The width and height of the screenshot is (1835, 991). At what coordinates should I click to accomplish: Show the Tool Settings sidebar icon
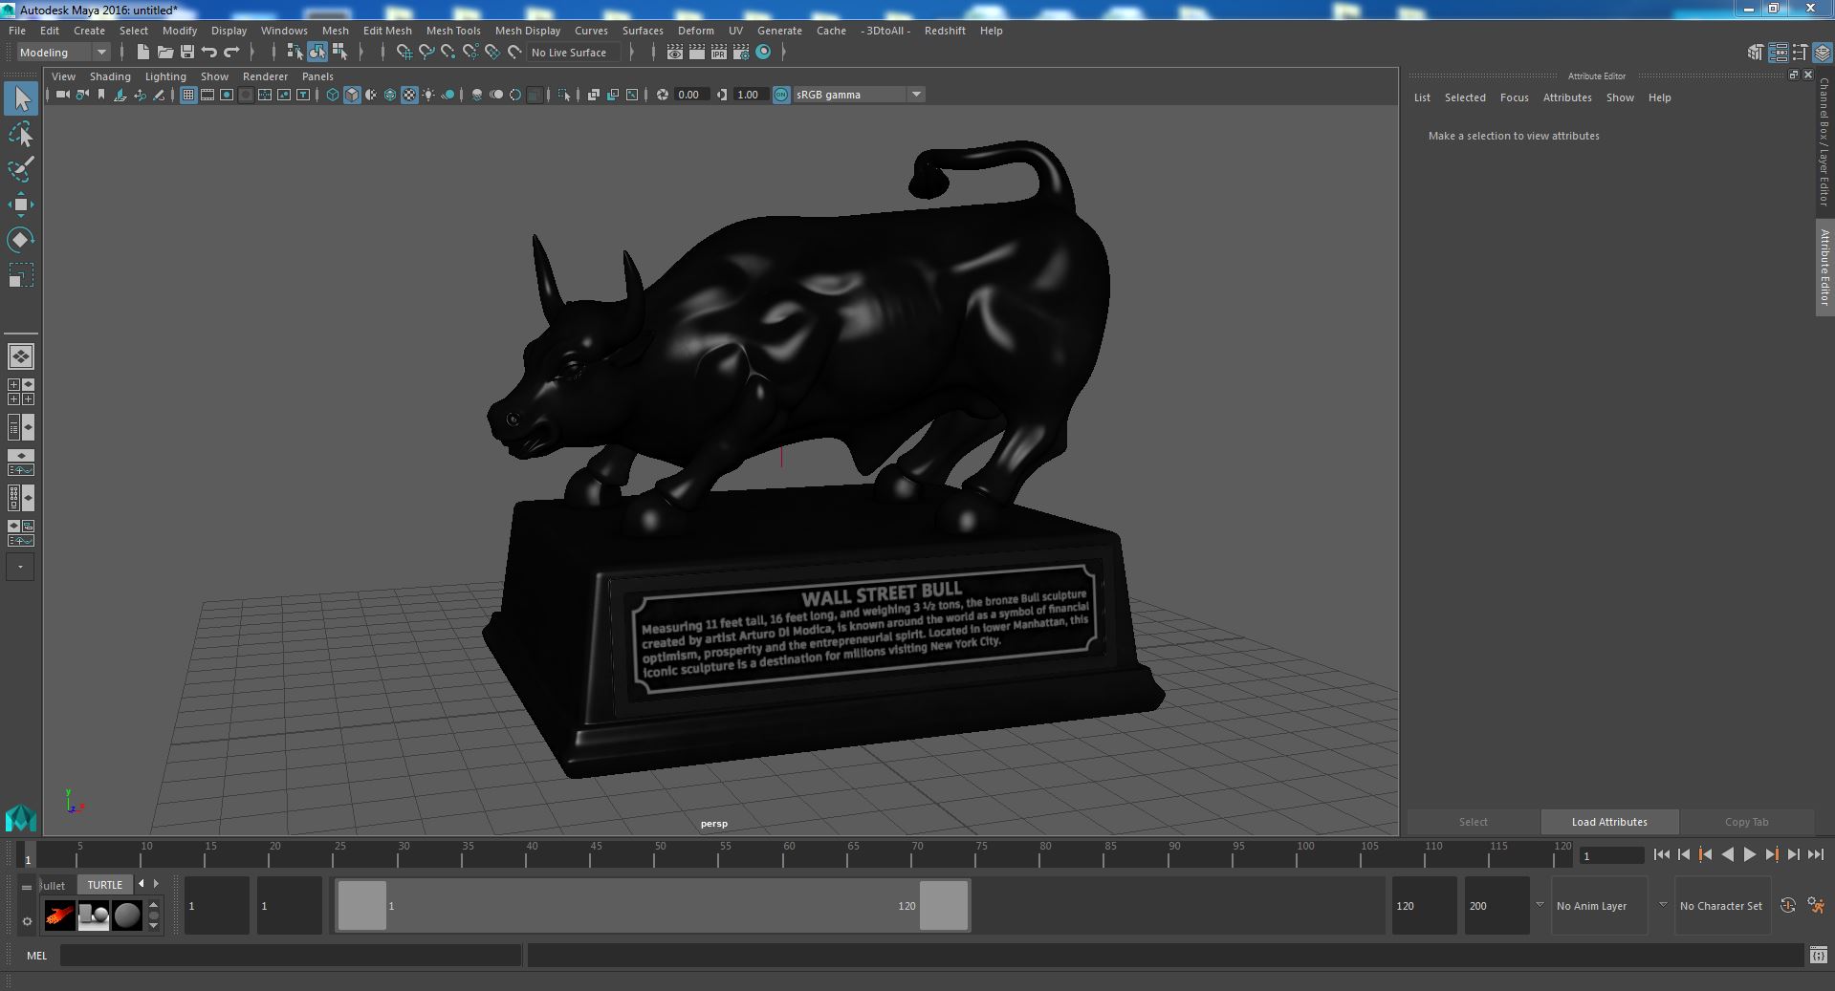pos(1800,53)
